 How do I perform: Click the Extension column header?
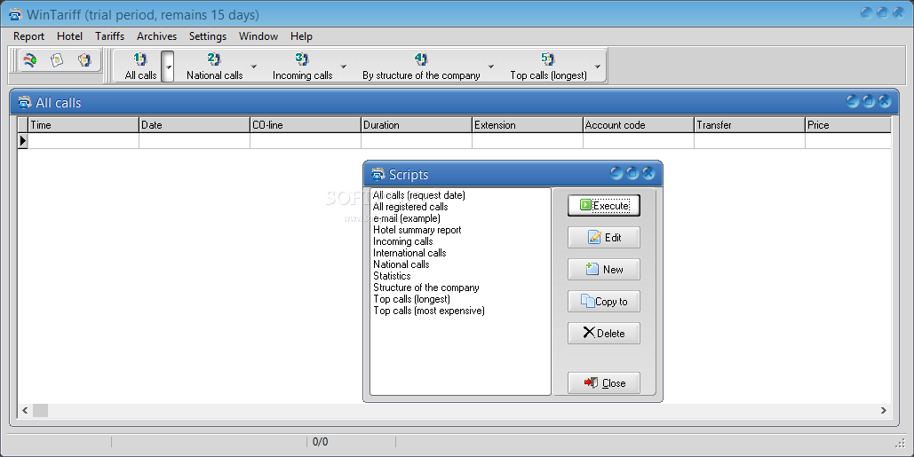point(528,125)
